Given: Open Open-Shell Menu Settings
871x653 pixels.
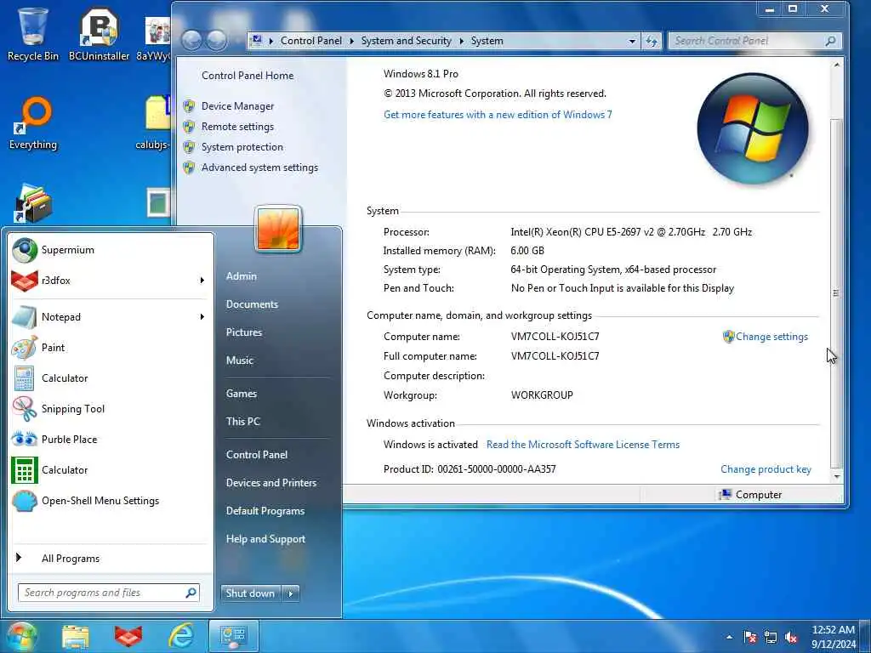Looking at the screenshot, I should (110, 500).
